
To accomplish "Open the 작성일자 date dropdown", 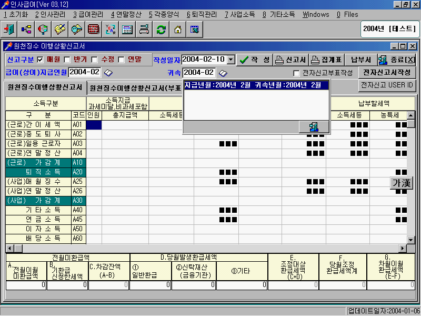I will (230, 60).
